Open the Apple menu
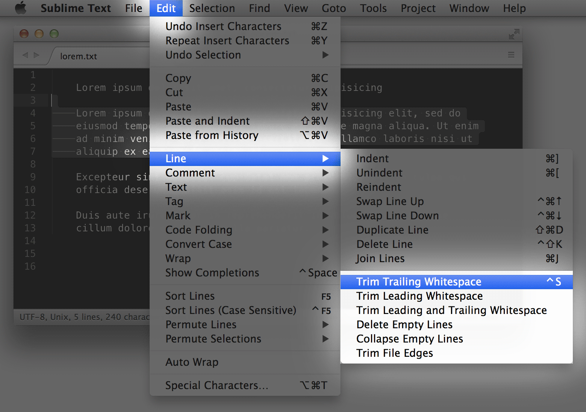586x412 pixels. point(21,8)
